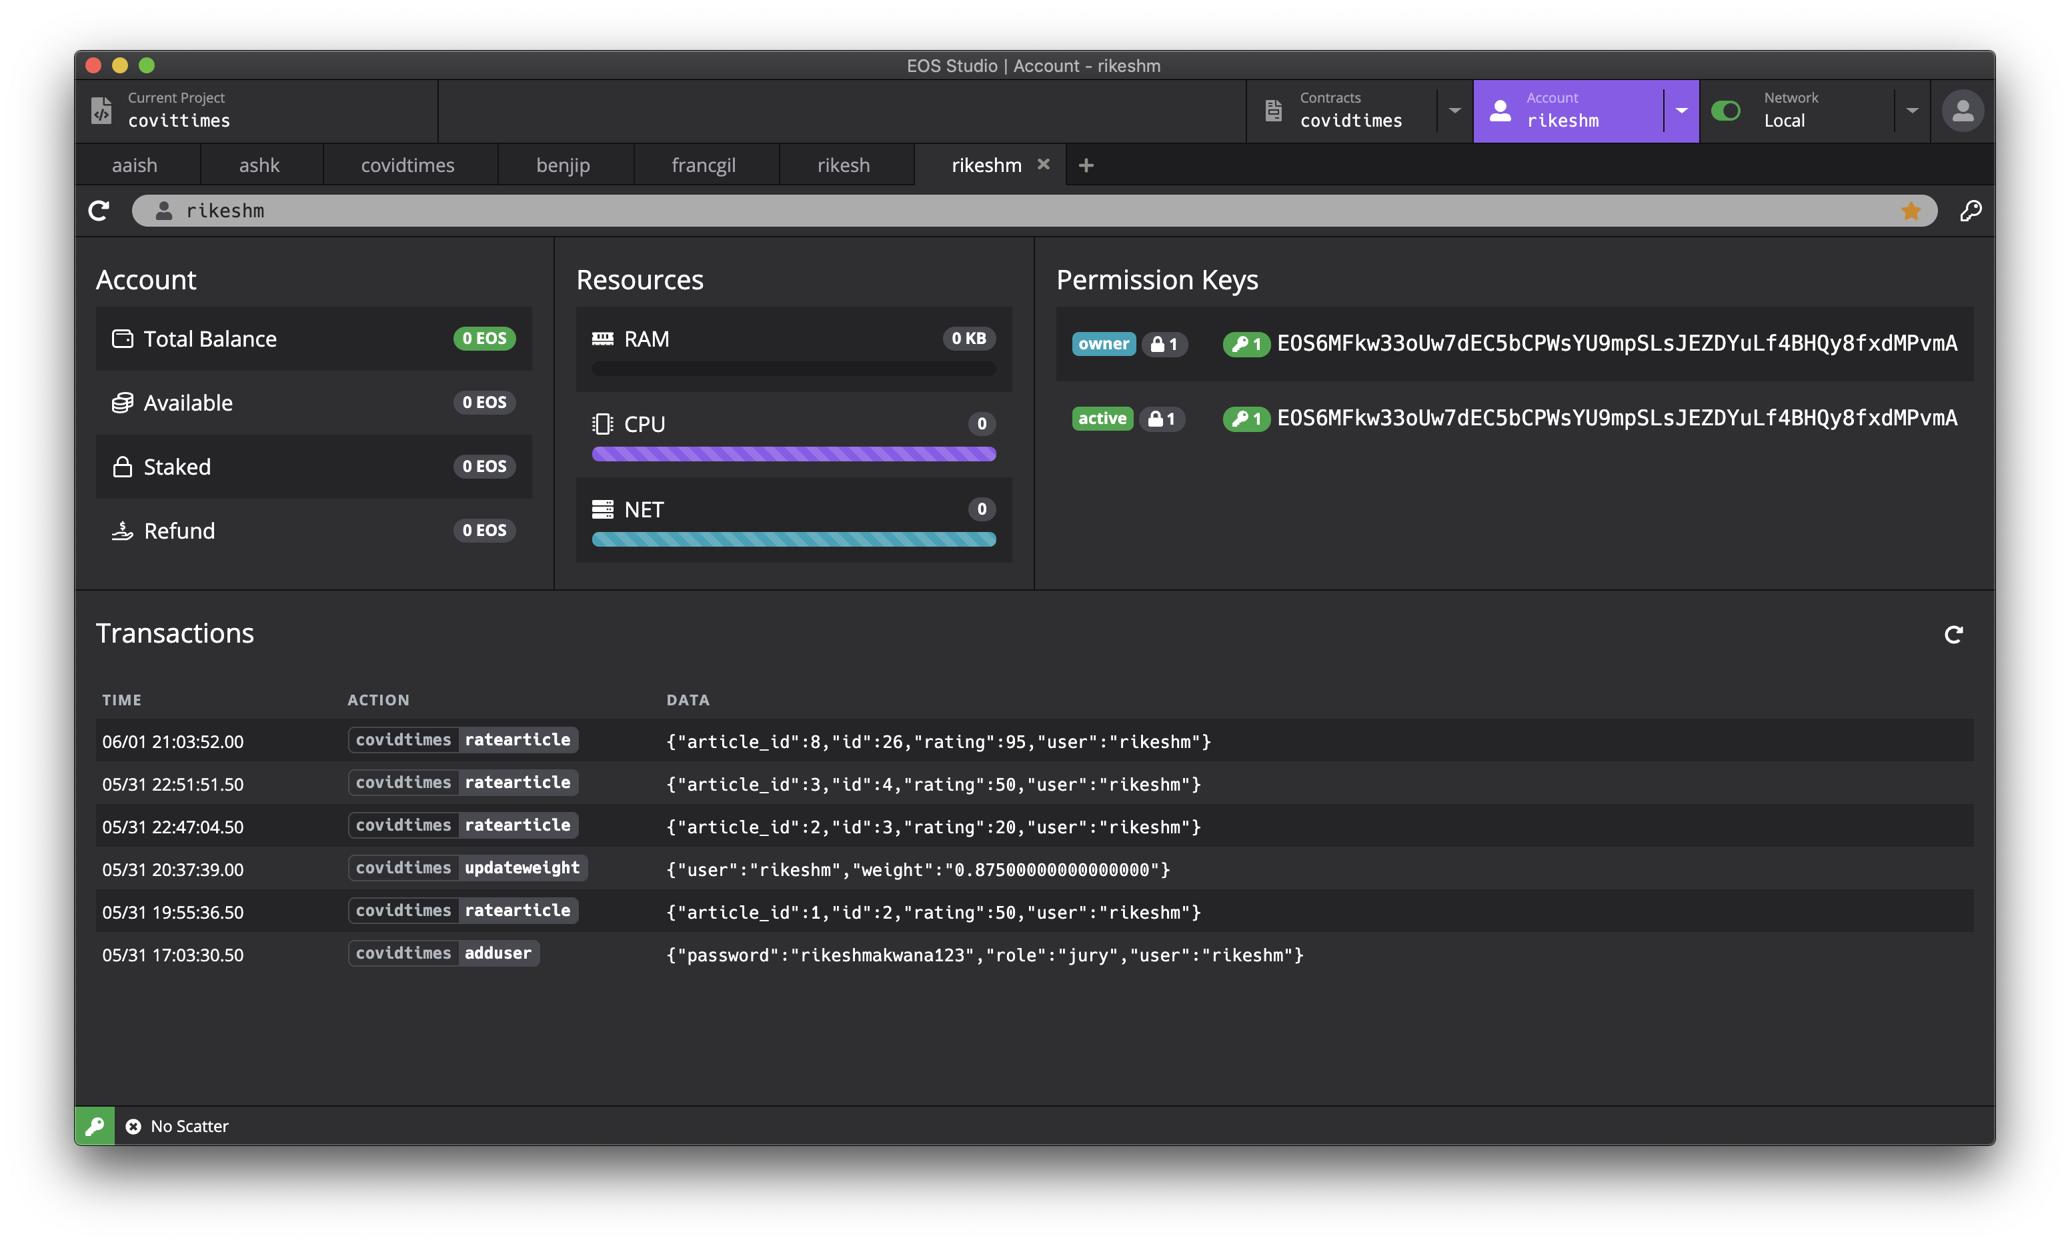The image size is (2070, 1244).
Task: Add a new tab with plus icon
Action: click(1086, 165)
